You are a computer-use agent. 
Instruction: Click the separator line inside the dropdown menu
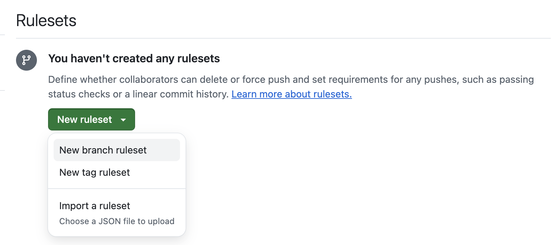[117, 189]
